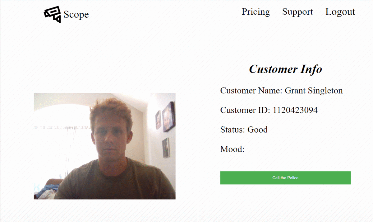The height and width of the screenshot is (222, 373).
Task: Select the Status: Good field
Action: click(244, 130)
